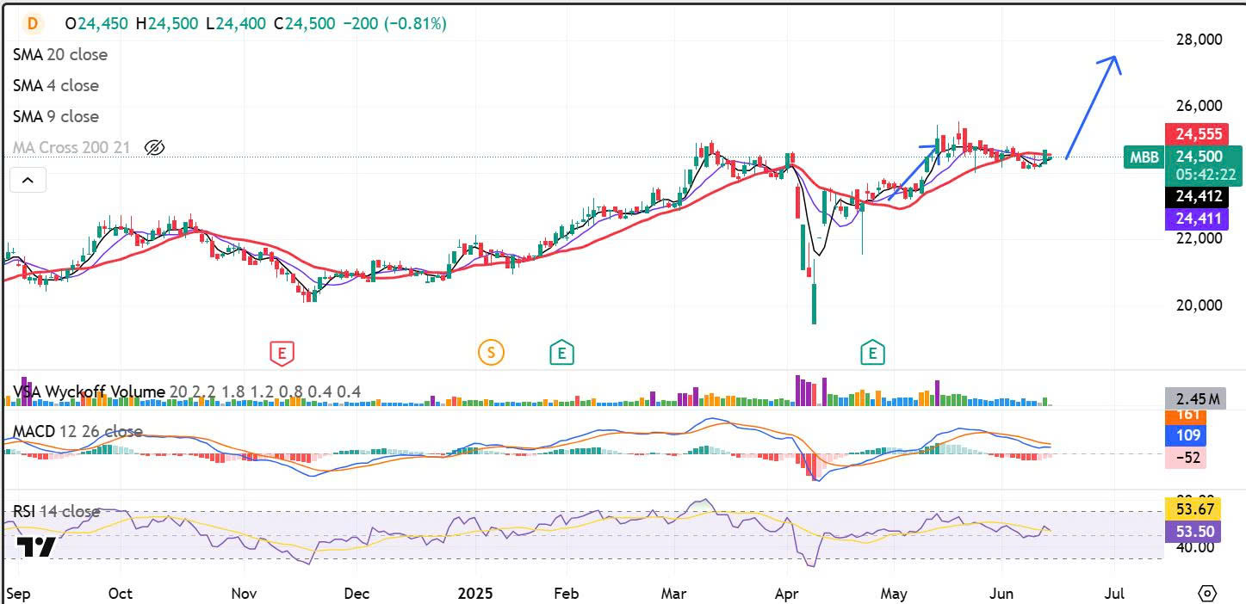Viewport: 1246px width, 604px height.
Task: Click the 20,000 price axis level
Action: pos(1199,305)
